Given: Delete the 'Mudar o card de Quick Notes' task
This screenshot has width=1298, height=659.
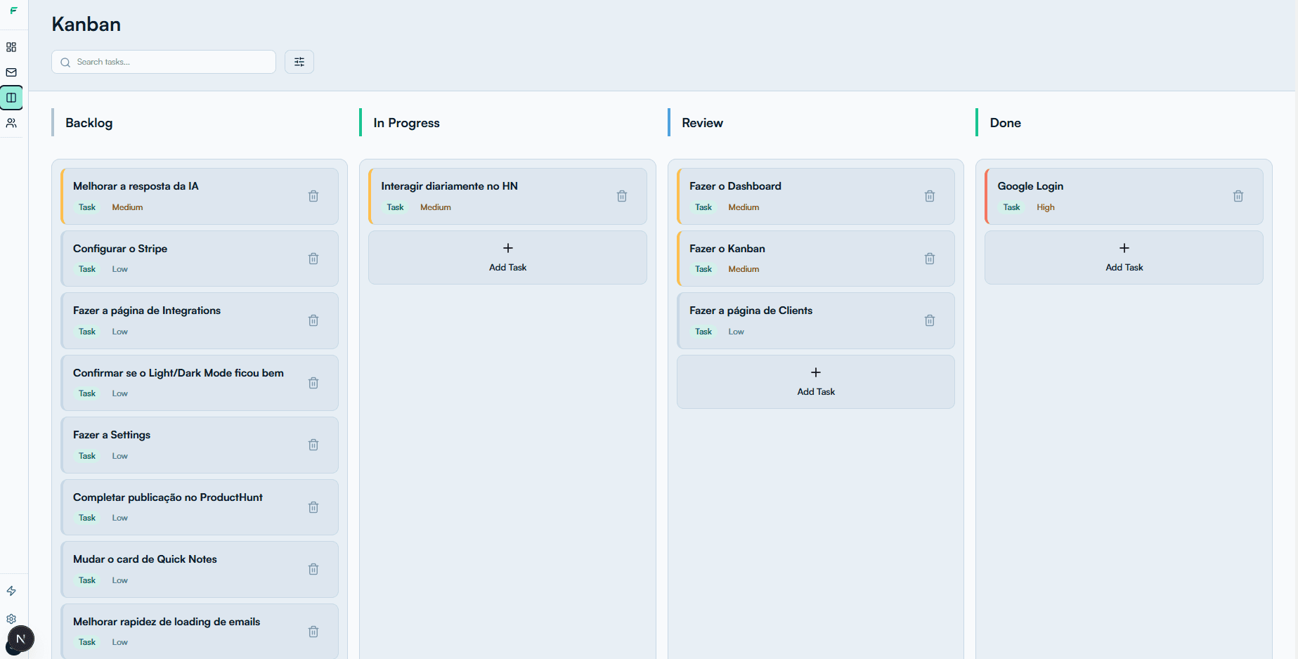Looking at the screenshot, I should (313, 569).
